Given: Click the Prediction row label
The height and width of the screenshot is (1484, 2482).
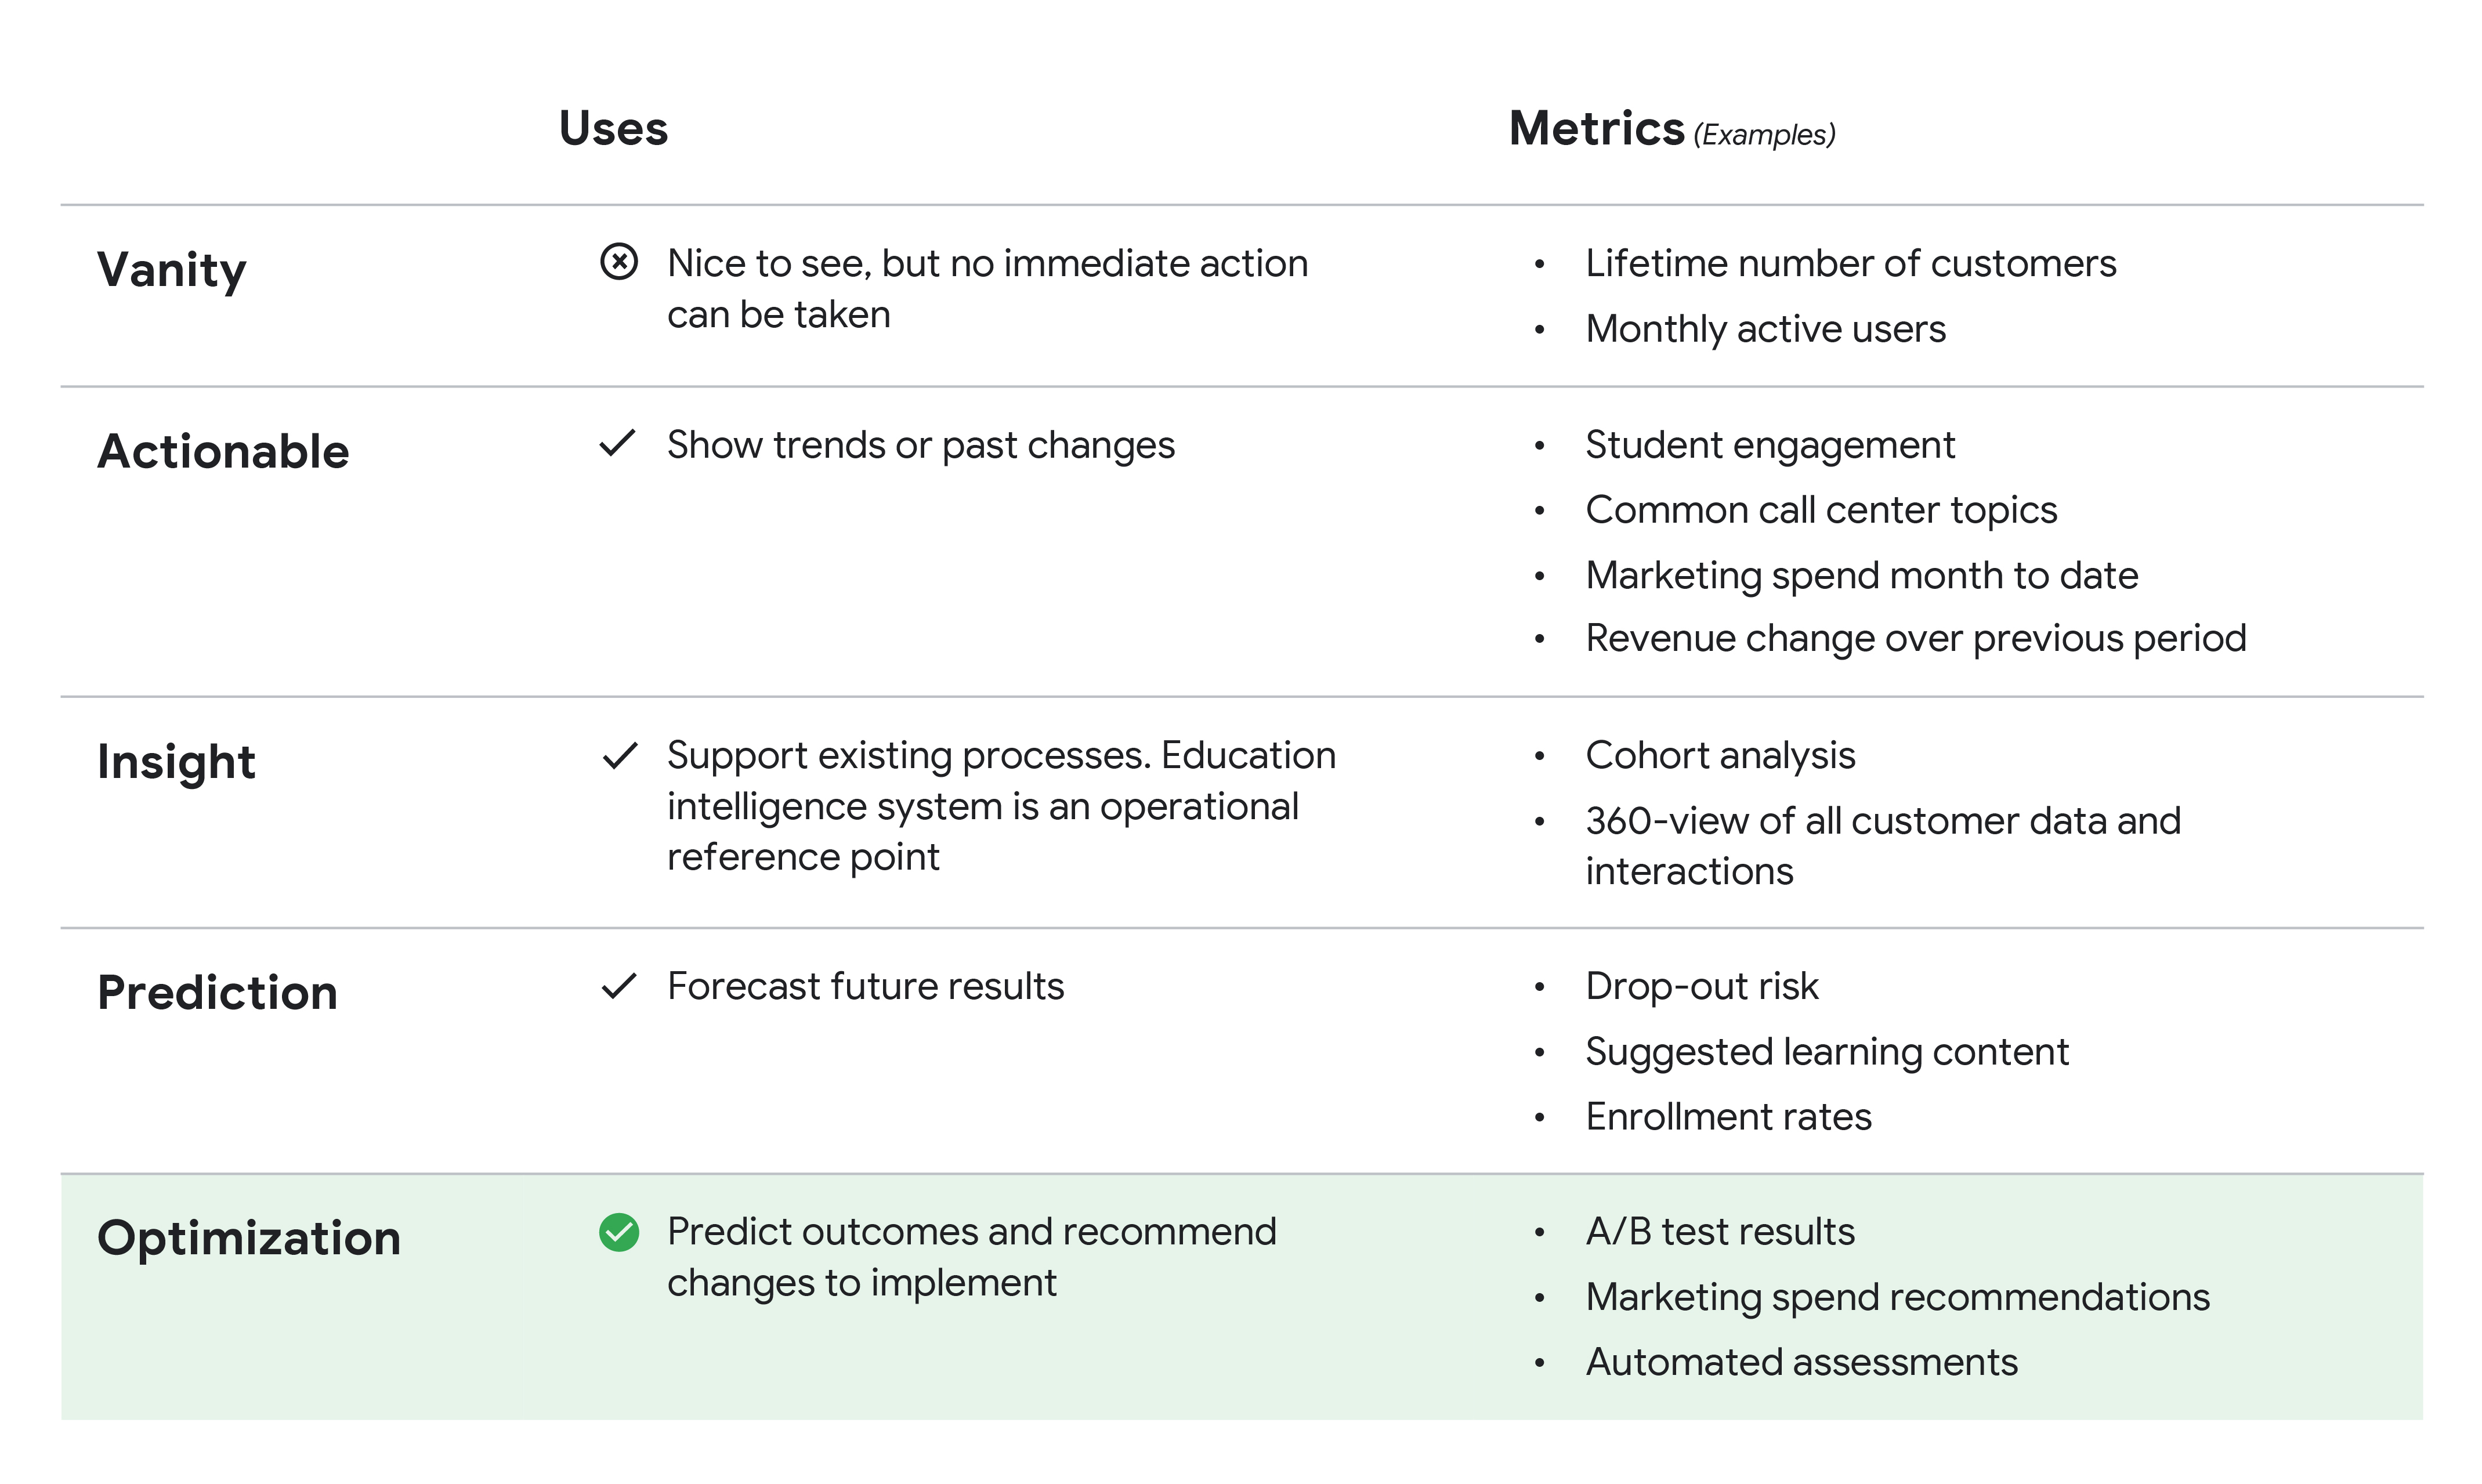Looking at the screenshot, I should click(x=217, y=993).
